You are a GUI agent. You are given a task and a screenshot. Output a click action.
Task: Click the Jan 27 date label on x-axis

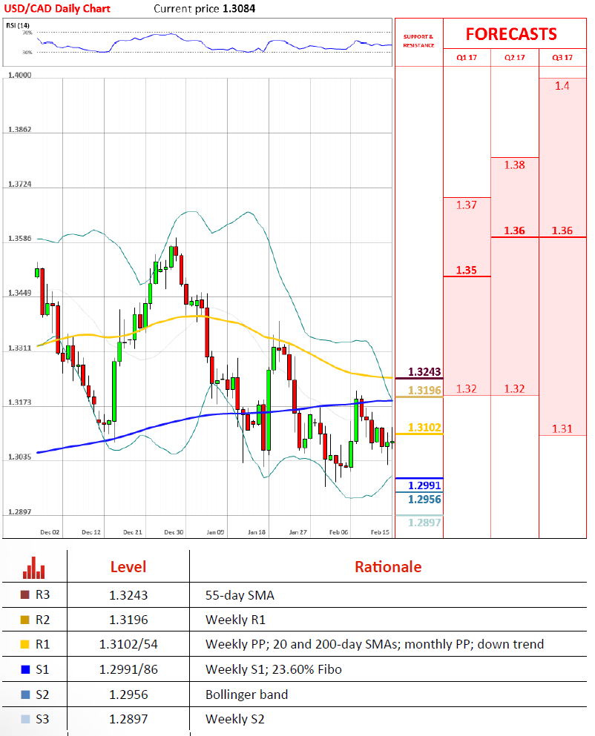click(298, 532)
